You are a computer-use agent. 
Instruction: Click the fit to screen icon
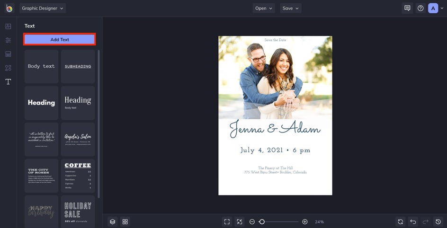coord(227,222)
